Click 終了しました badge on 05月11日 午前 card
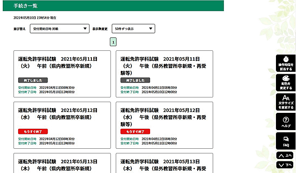 click(x=33, y=80)
